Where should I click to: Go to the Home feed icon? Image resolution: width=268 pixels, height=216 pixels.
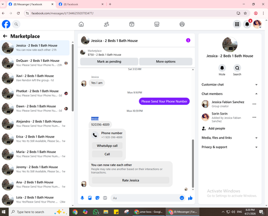click(x=81, y=24)
